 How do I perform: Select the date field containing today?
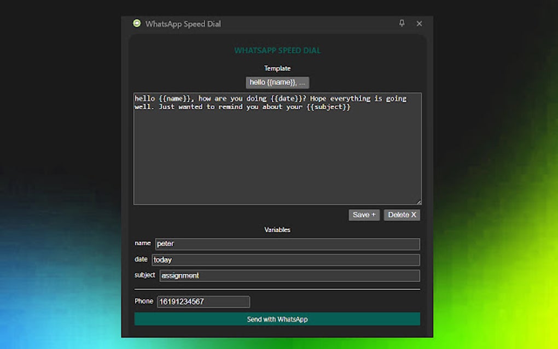[287, 259]
